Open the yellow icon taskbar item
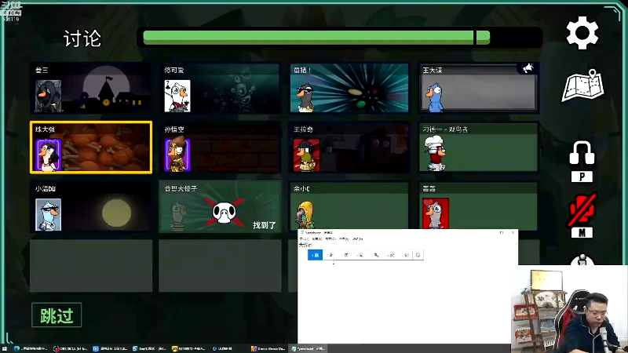The width and height of the screenshot is (628, 353). pos(188,348)
